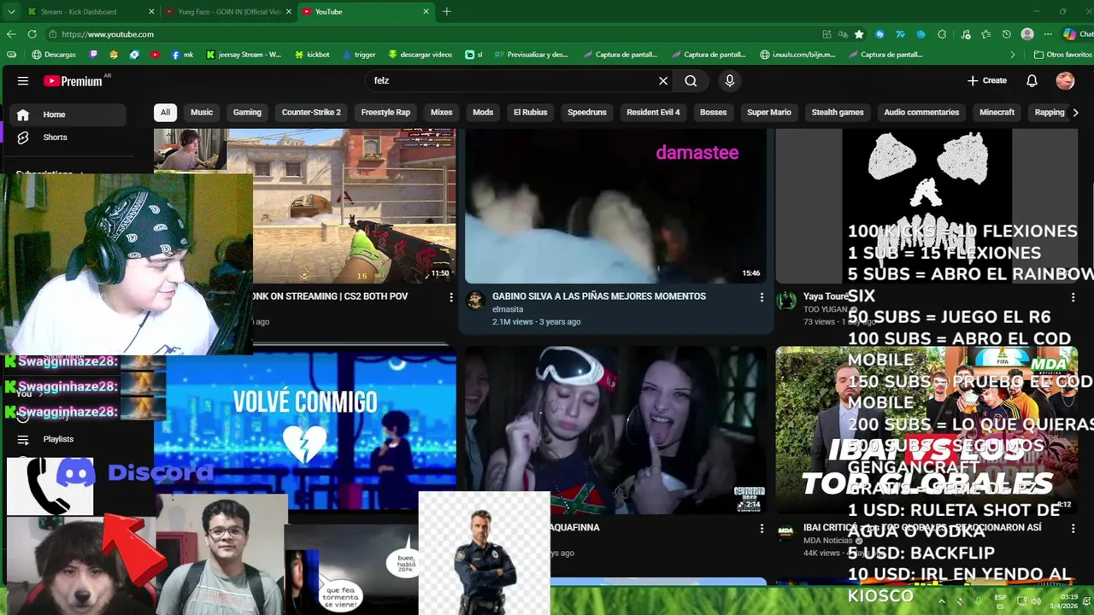Image resolution: width=1094 pixels, height=615 pixels.
Task: Open options menu for AQUAFINNA video
Action: click(762, 529)
